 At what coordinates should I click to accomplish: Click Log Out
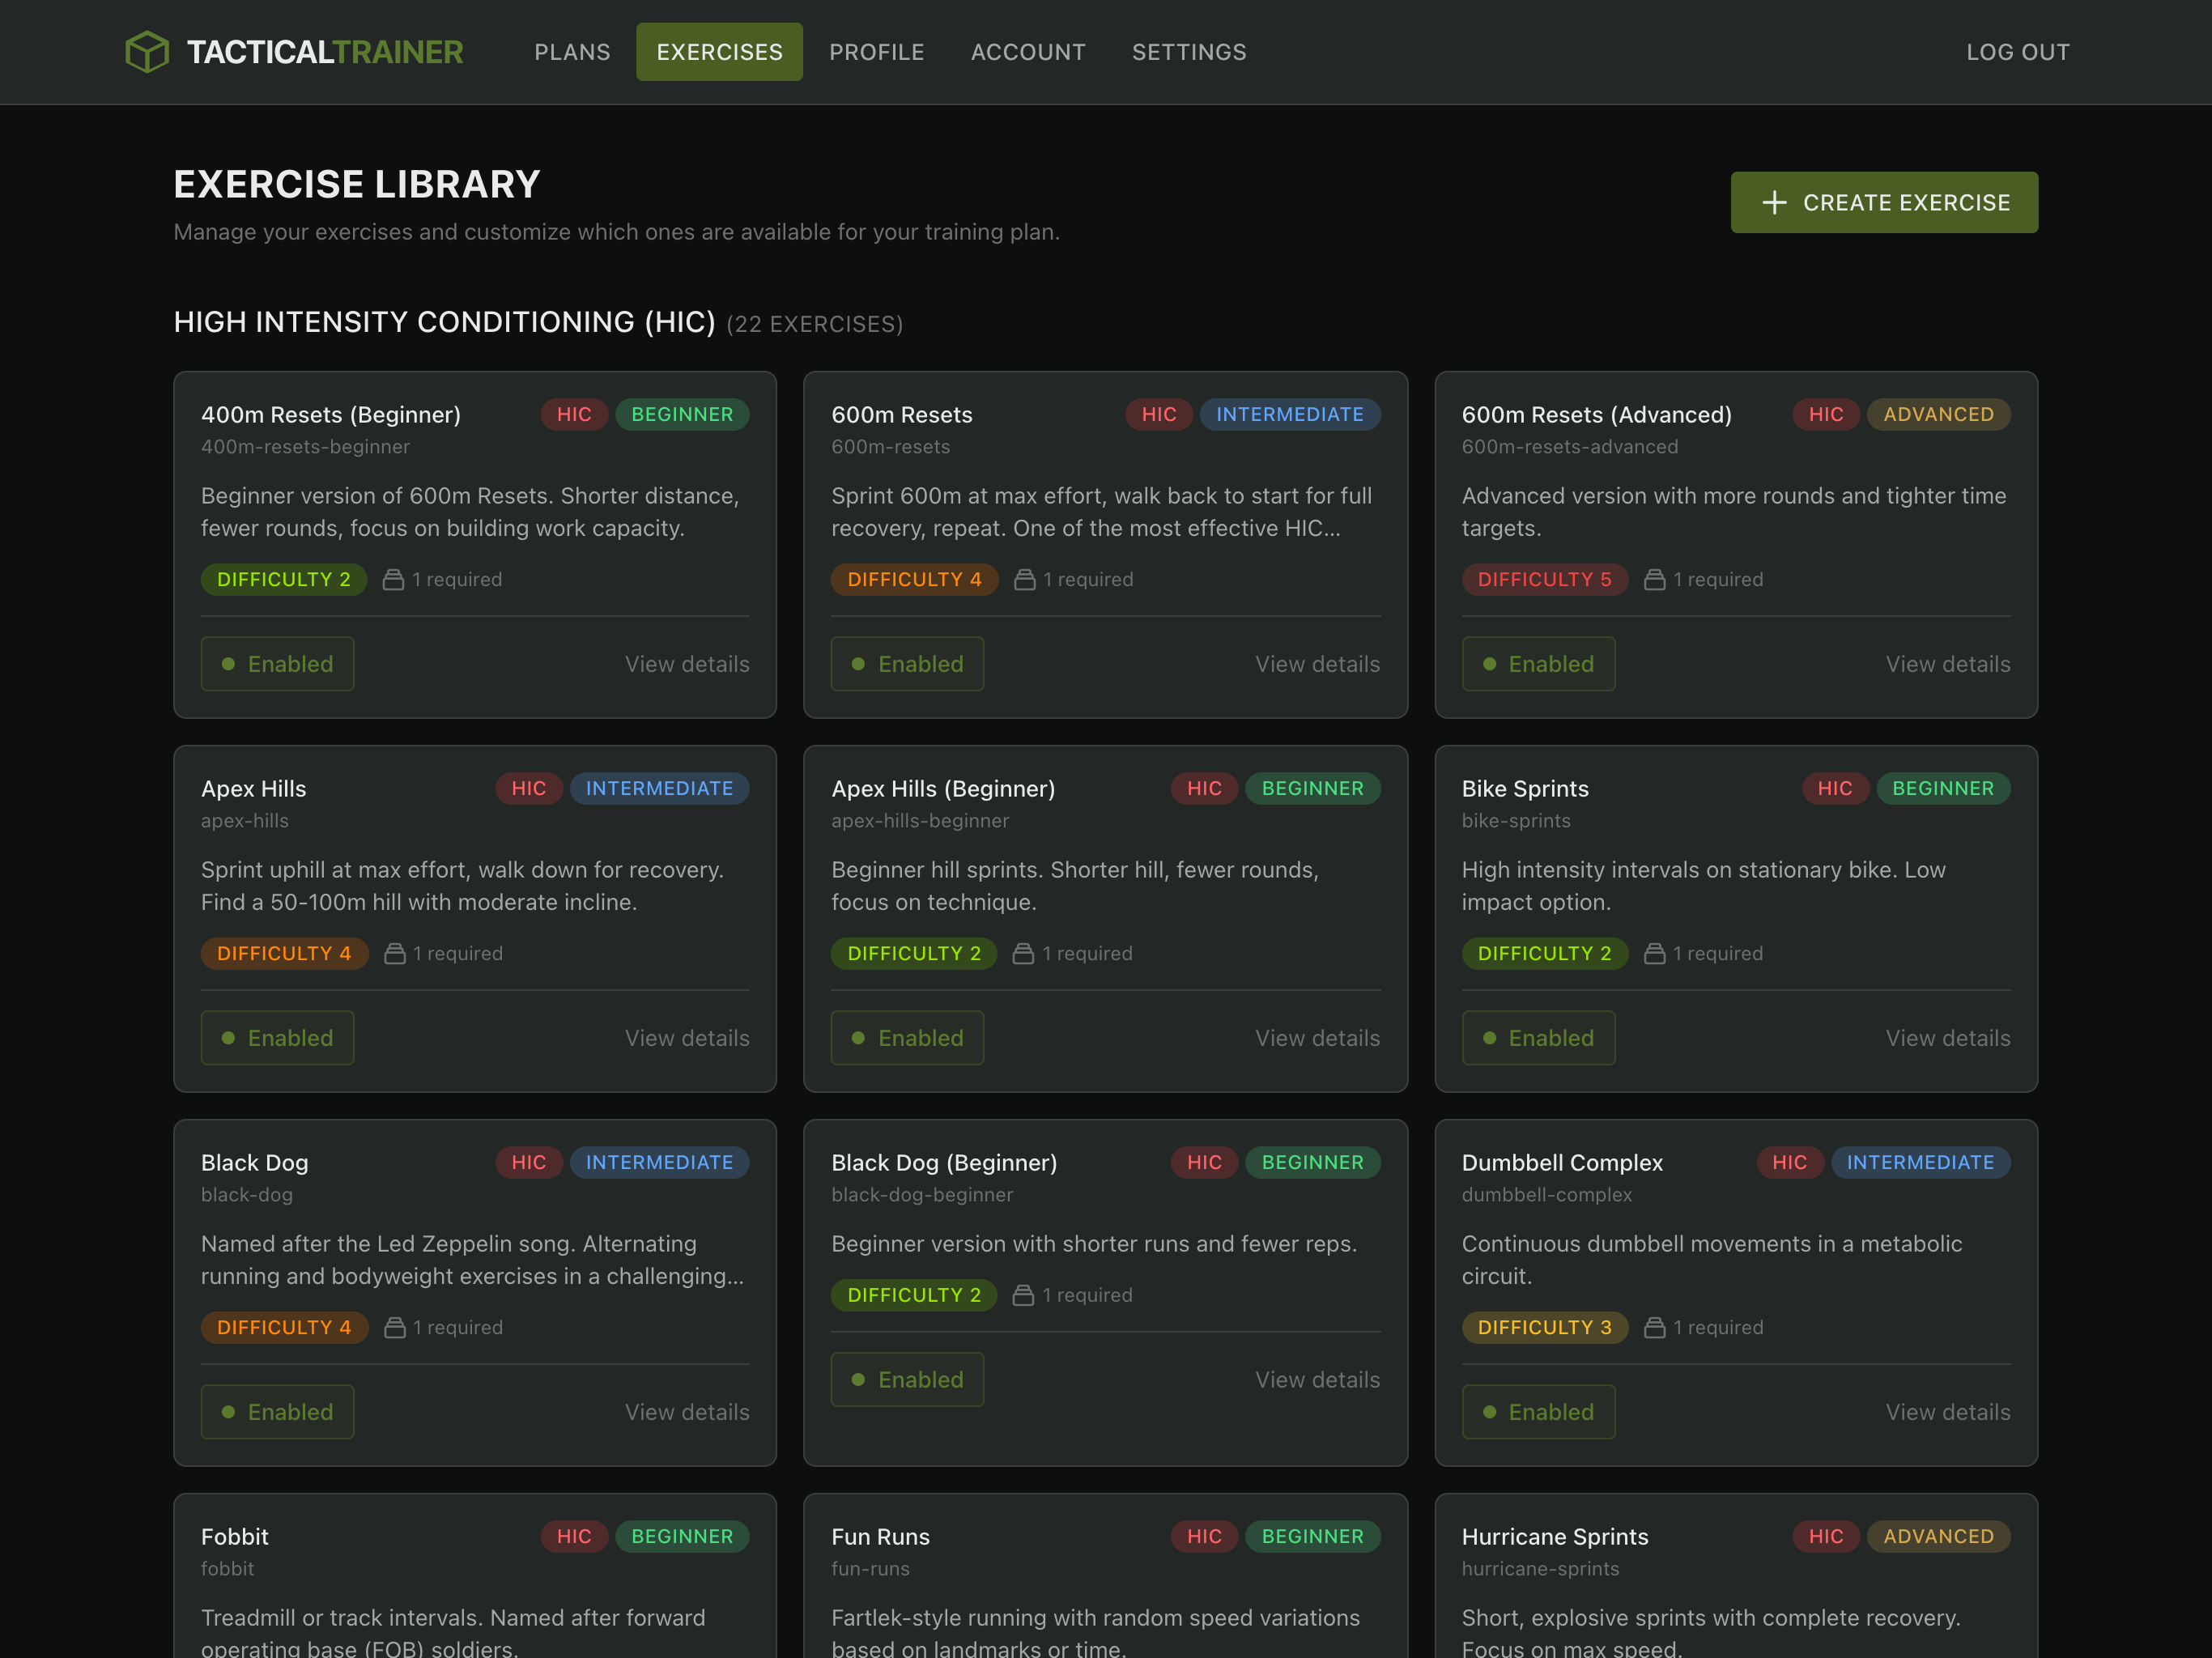coord(2017,52)
